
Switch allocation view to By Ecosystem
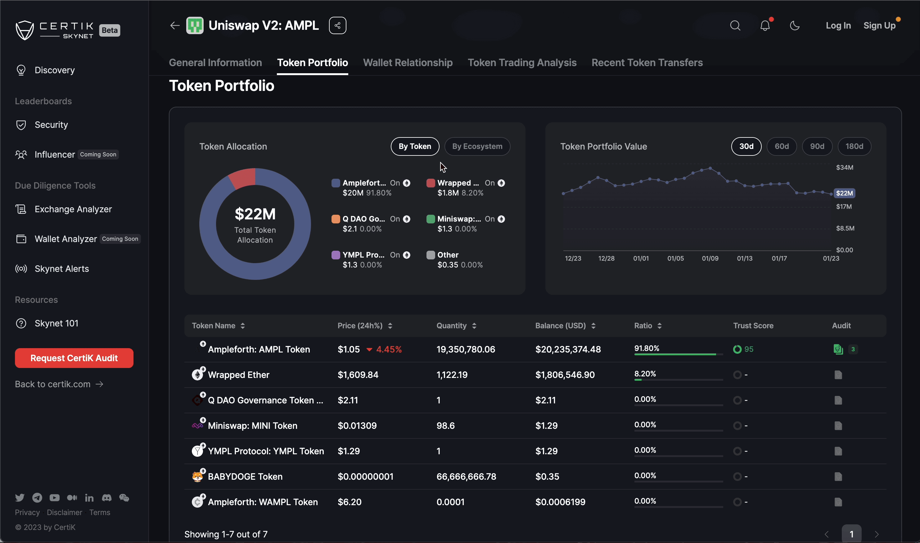point(477,146)
